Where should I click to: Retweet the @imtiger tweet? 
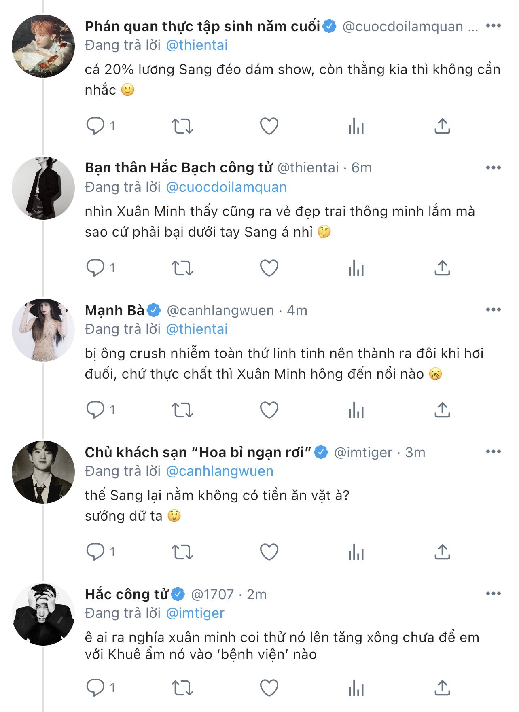[182, 552]
